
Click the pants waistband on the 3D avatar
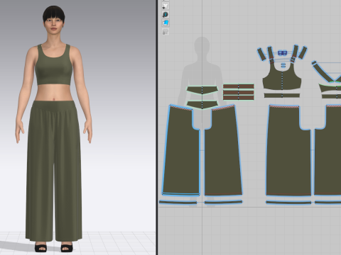(x=54, y=106)
